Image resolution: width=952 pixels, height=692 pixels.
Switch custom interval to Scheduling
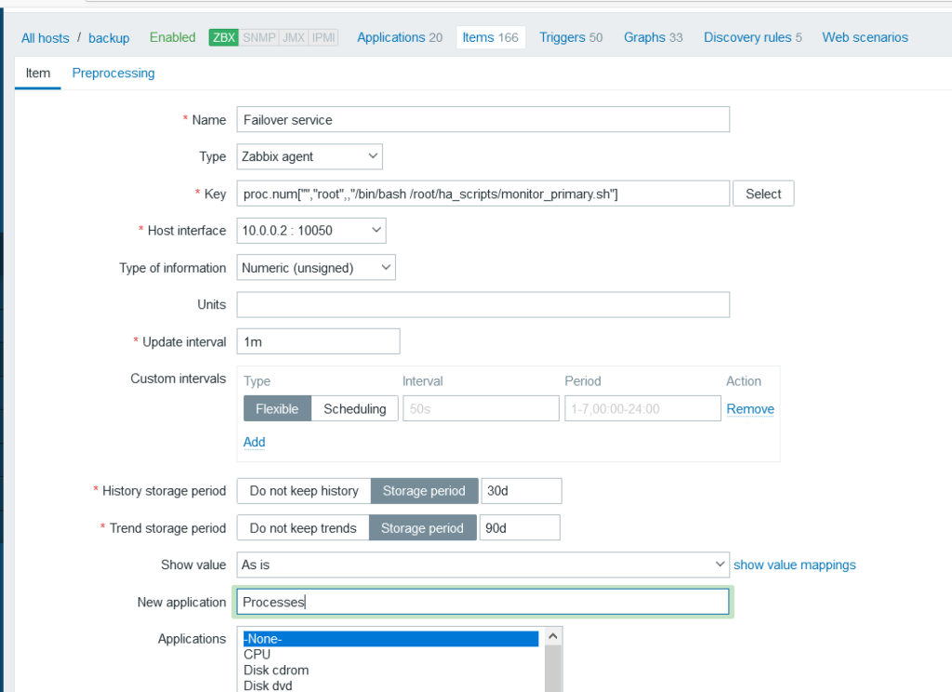coord(354,408)
